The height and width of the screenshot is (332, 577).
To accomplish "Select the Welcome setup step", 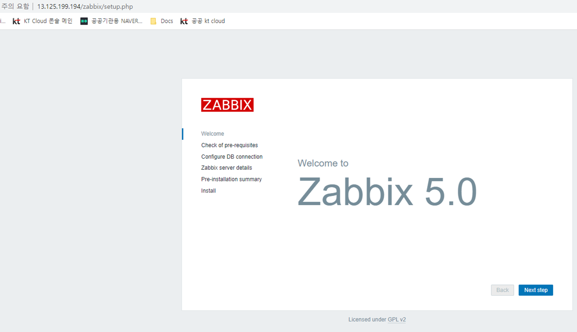I will click(x=213, y=134).
